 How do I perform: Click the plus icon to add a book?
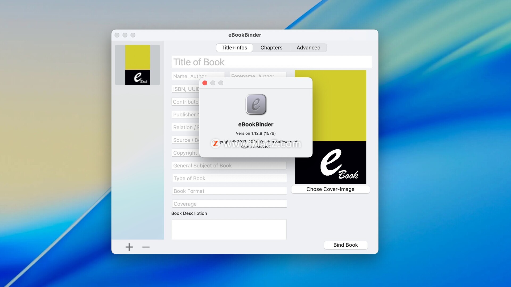129,247
